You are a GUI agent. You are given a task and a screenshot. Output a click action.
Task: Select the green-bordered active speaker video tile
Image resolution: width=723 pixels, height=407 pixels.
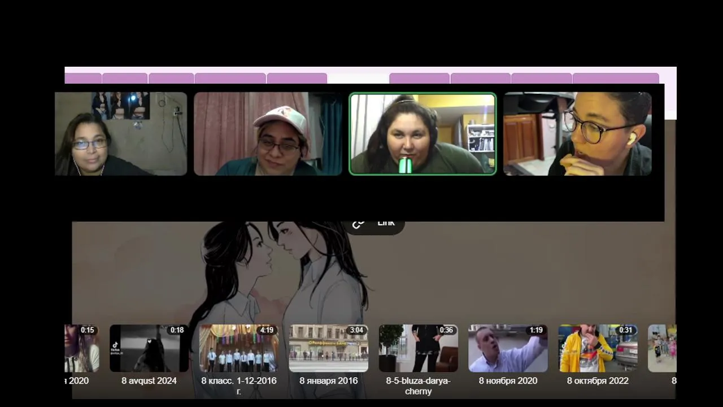[x=423, y=134]
